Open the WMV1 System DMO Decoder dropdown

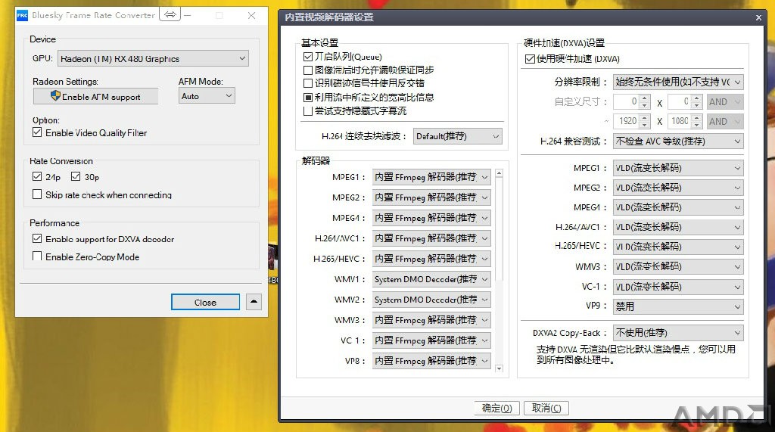click(x=431, y=279)
